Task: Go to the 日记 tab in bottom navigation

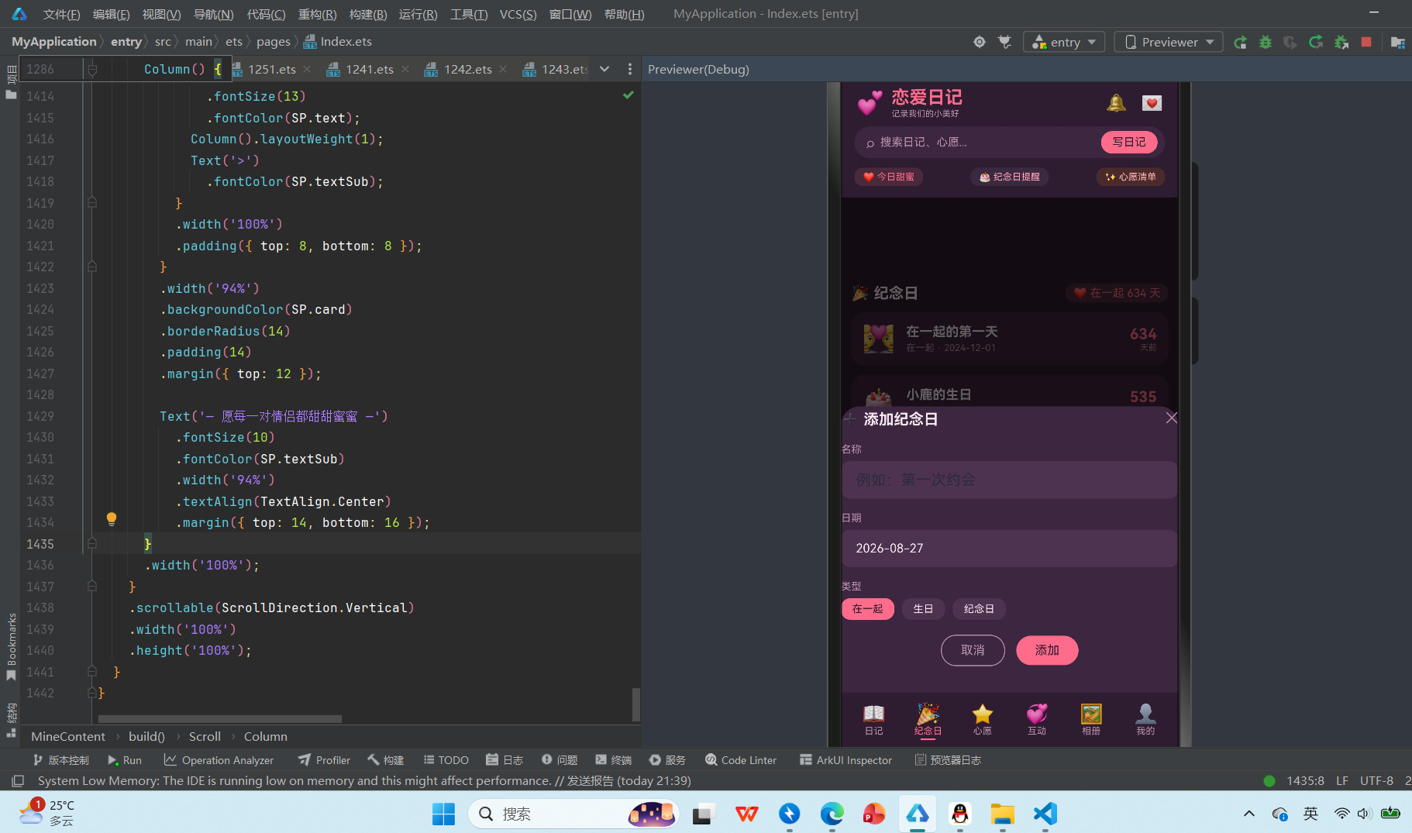Action: click(873, 719)
